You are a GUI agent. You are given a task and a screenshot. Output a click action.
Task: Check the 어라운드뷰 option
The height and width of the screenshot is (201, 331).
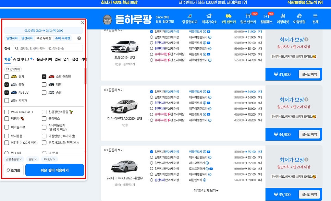(x=7, y=127)
